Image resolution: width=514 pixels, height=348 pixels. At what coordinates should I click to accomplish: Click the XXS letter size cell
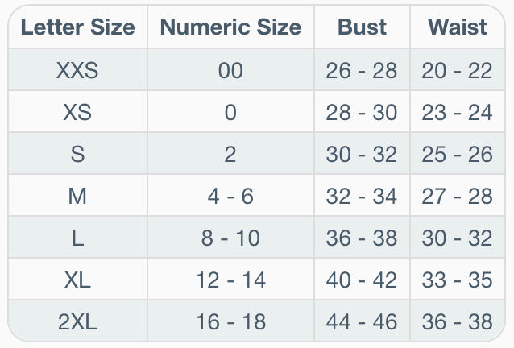[77, 70]
